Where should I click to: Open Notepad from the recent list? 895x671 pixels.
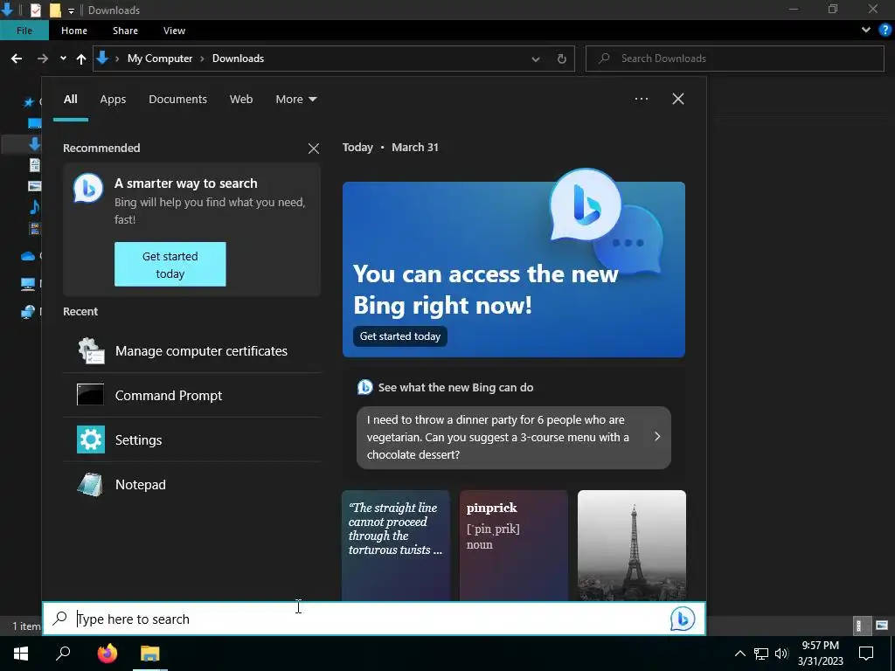[191, 484]
